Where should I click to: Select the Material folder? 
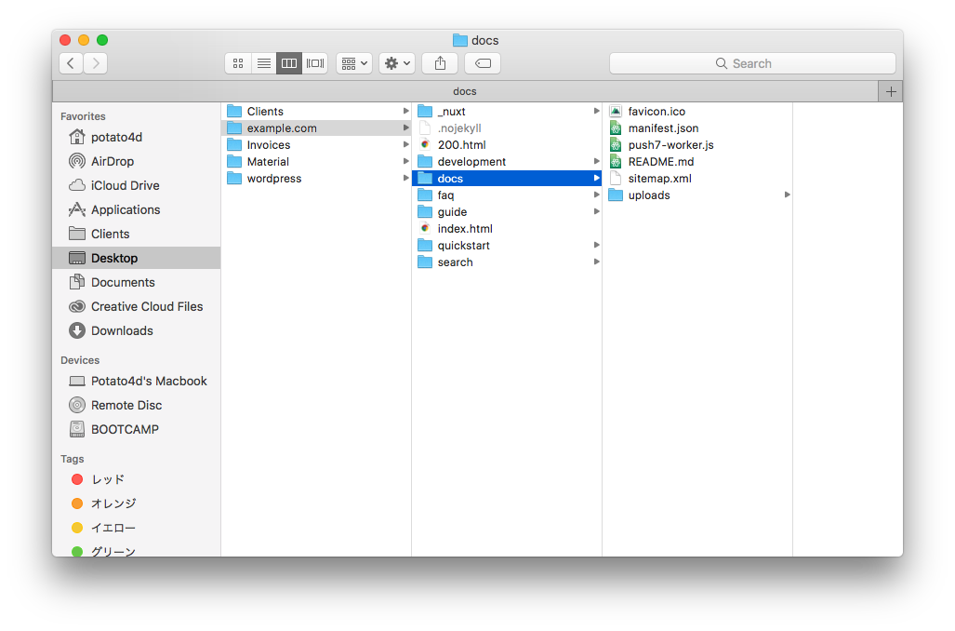click(x=316, y=162)
